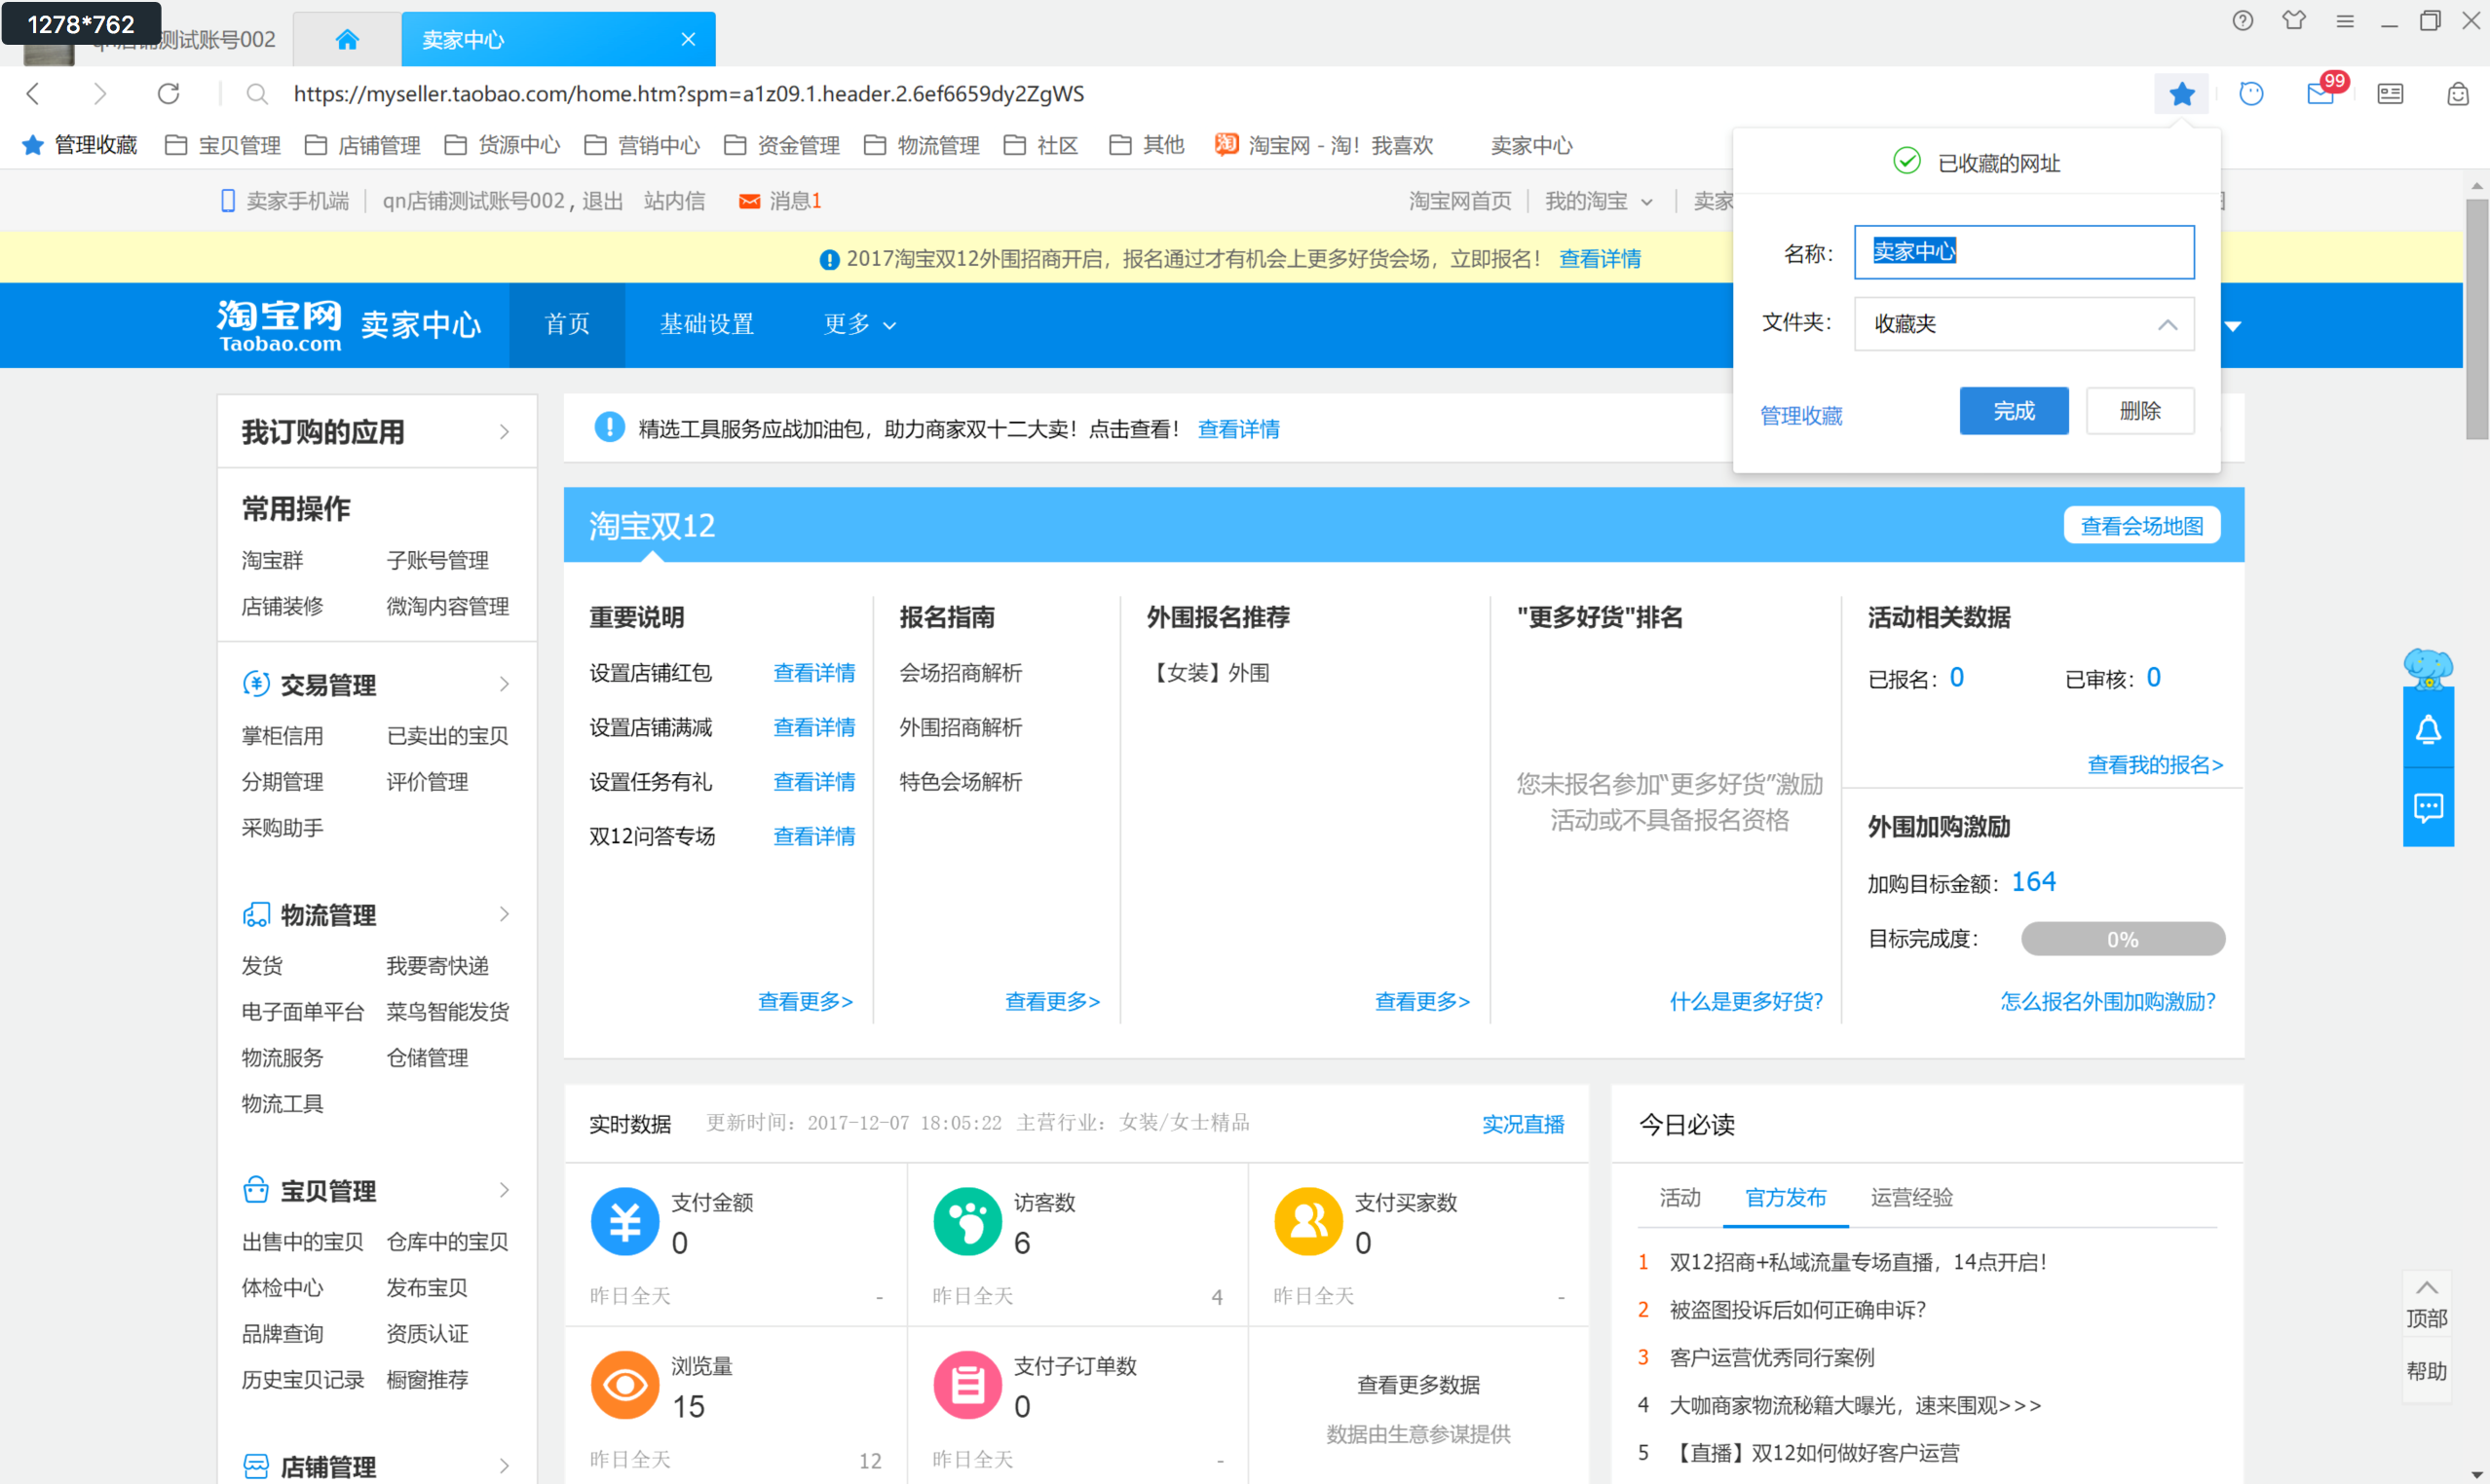2490x1484 pixels.
Task: Click the notification bell icon on right
Action: tap(2428, 730)
